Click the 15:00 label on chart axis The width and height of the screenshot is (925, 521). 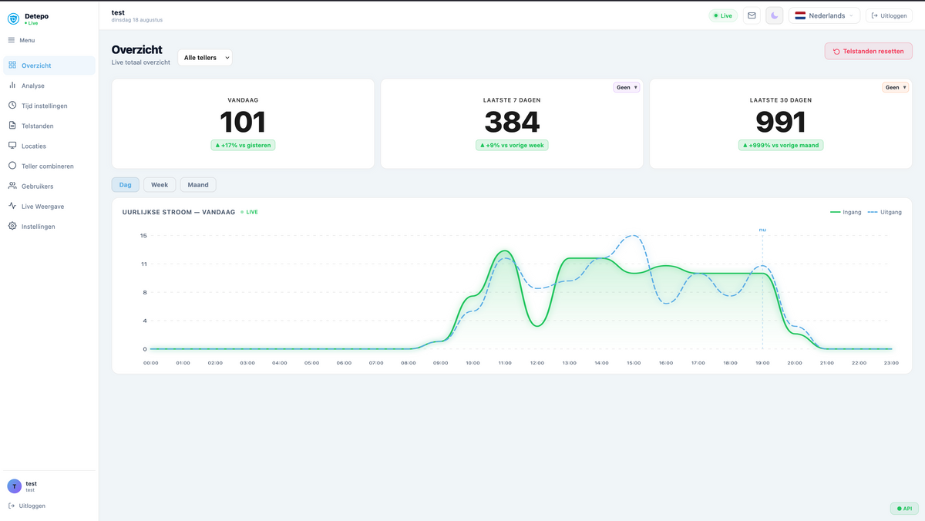pyautogui.click(x=634, y=362)
